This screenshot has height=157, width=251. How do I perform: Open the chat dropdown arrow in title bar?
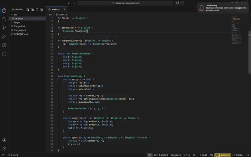click(182, 3)
